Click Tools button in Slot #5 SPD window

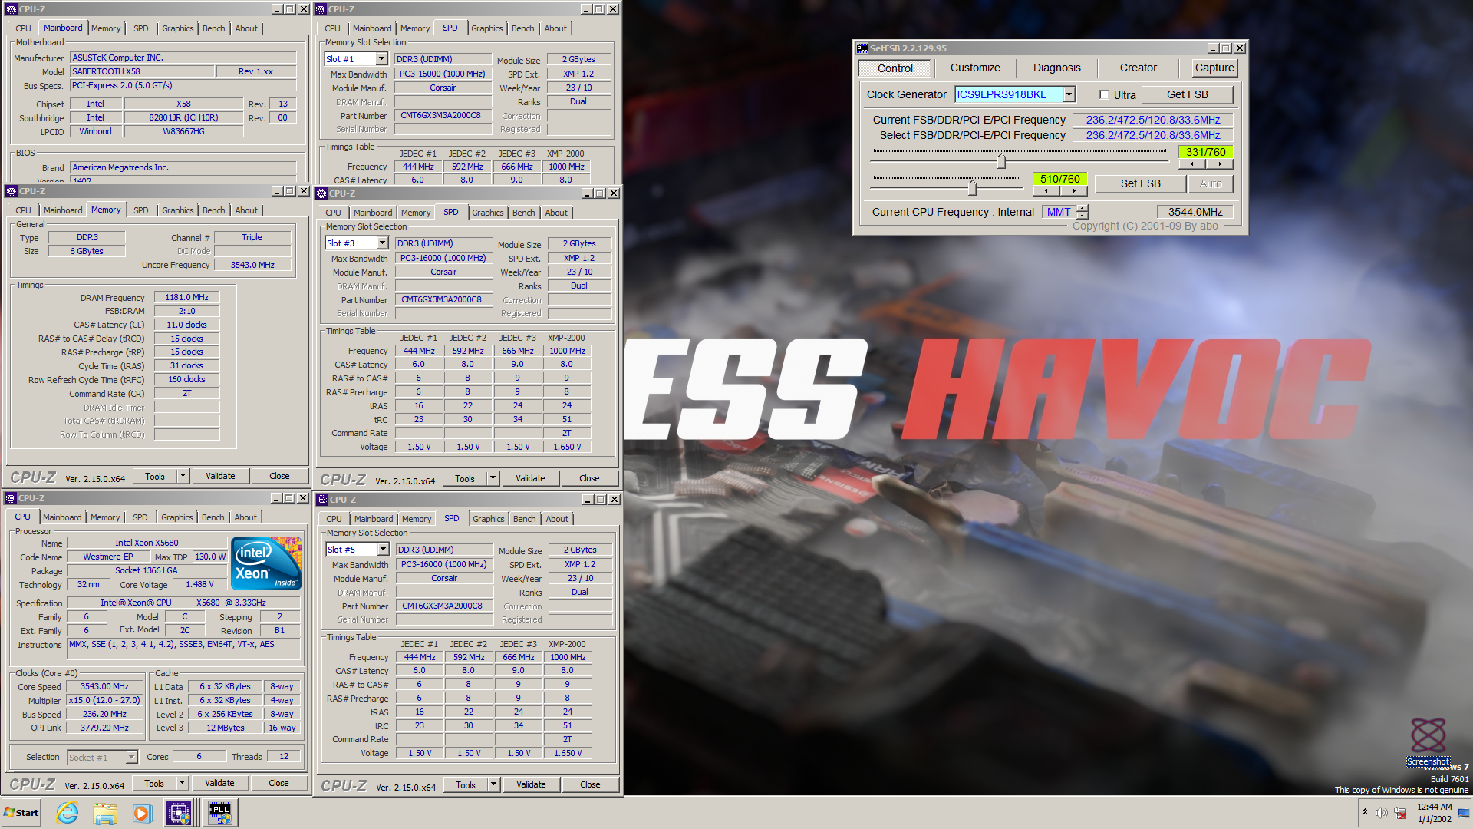(x=466, y=784)
